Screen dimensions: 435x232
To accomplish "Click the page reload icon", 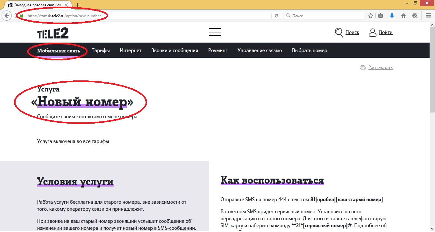I will click(x=277, y=15).
